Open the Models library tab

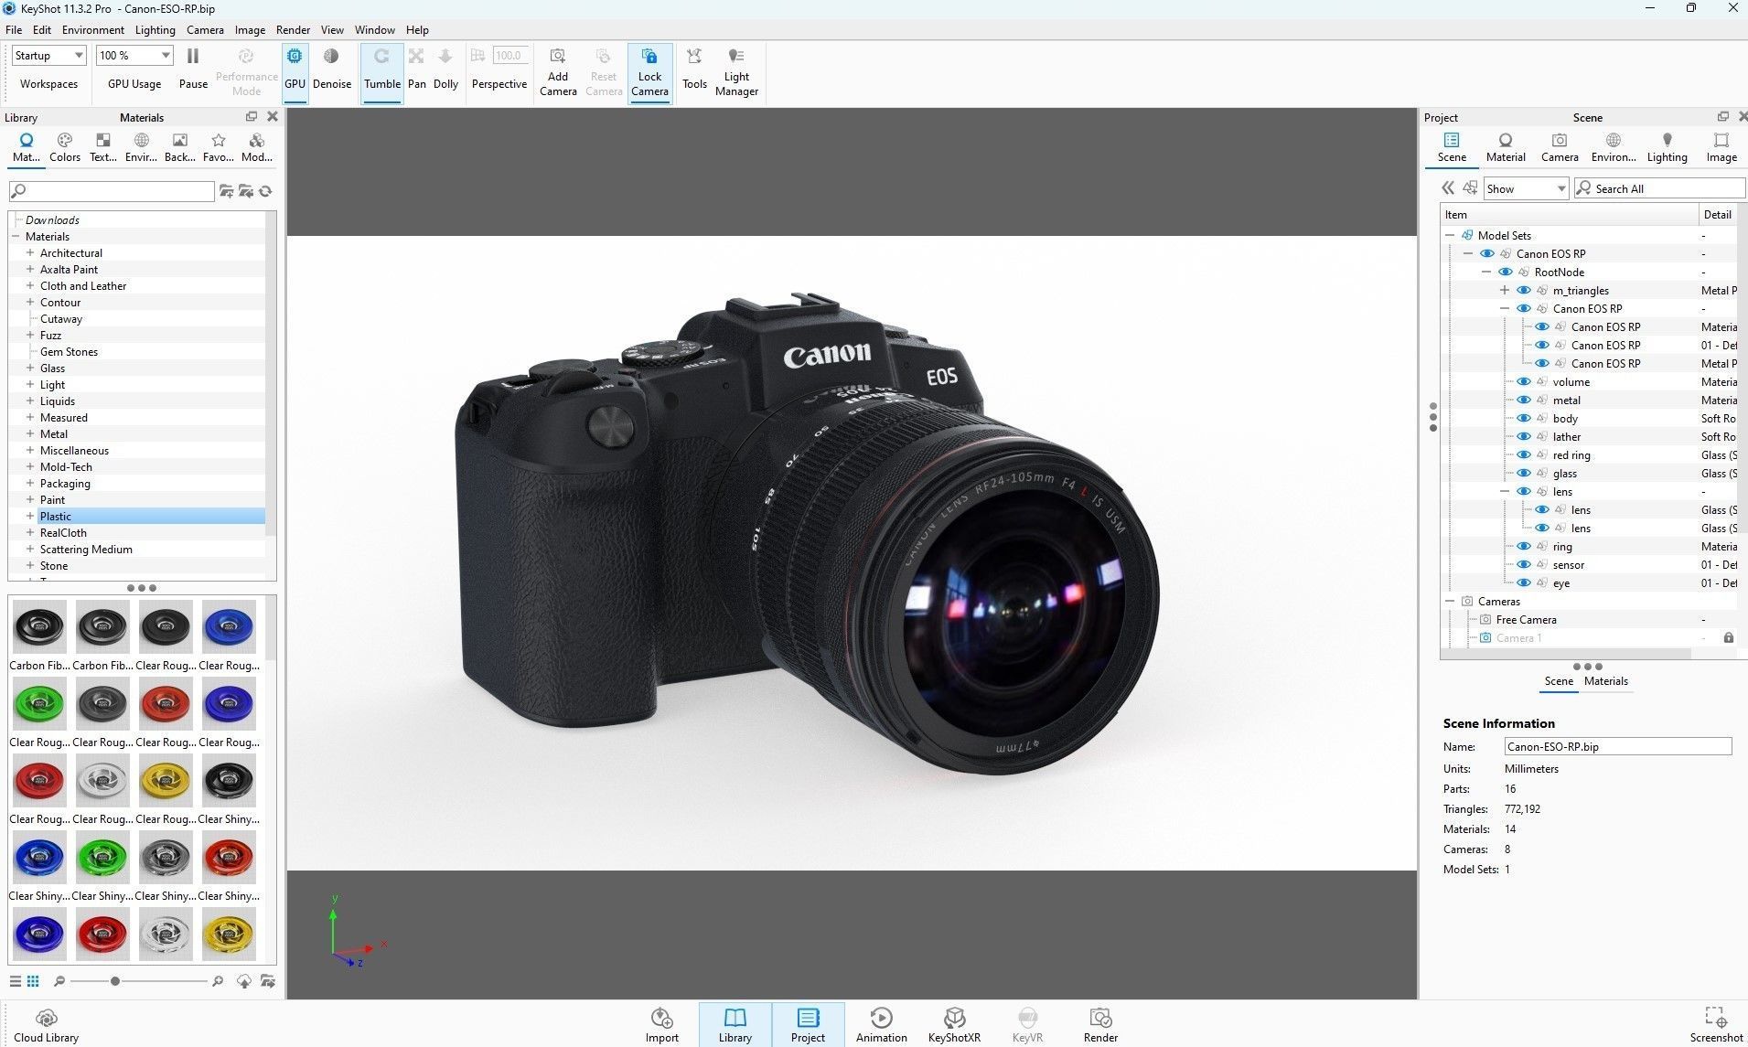(x=257, y=146)
